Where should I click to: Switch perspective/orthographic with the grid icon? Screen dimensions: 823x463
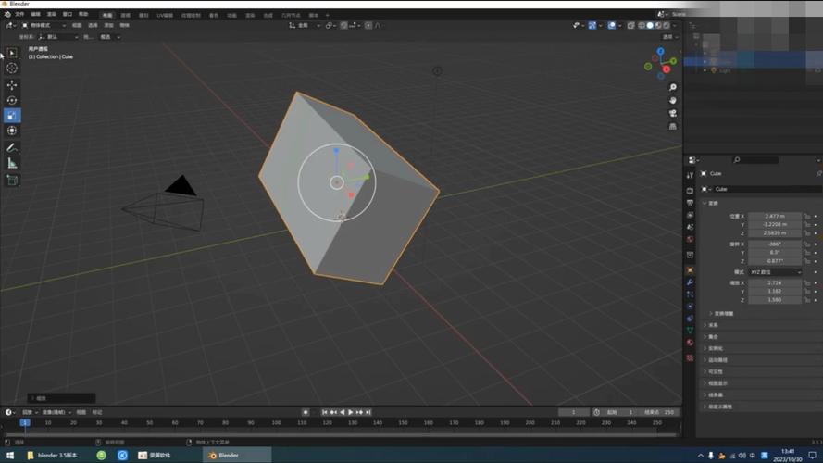(x=673, y=127)
